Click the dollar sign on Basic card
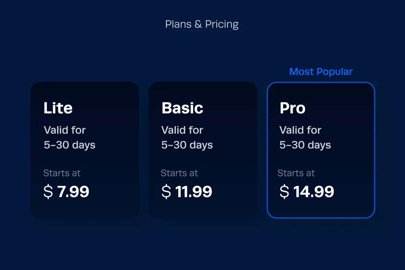This screenshot has width=405, height=270. [x=166, y=192]
